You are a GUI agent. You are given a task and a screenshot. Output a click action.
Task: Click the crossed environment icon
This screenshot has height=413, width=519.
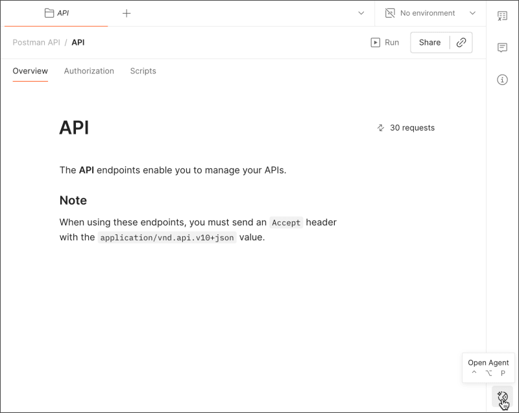[x=390, y=12]
